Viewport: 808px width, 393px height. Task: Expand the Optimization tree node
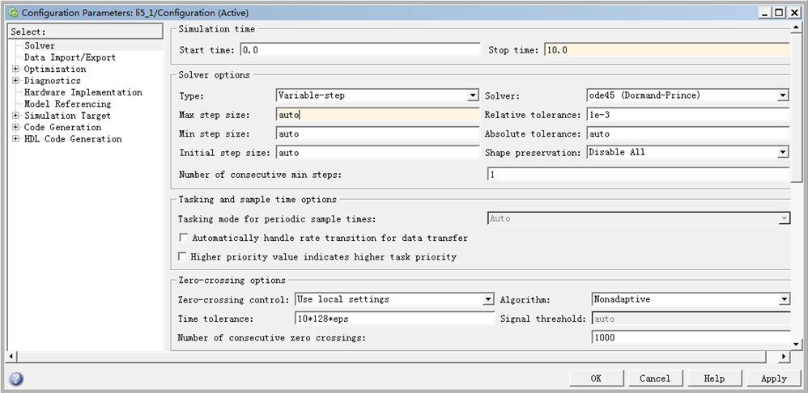tap(15, 69)
